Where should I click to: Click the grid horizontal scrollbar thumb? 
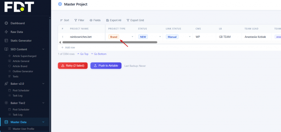pyautogui.click(x=110, y=42)
